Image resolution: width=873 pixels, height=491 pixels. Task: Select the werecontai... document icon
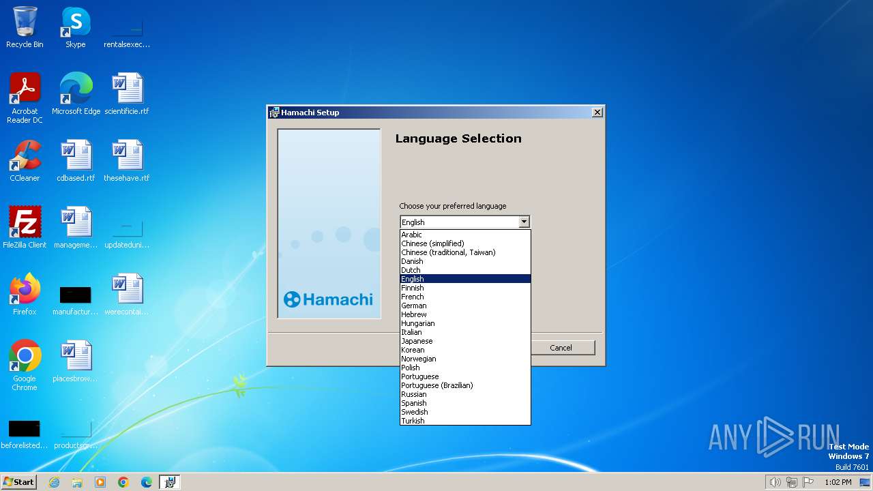pyautogui.click(x=127, y=295)
